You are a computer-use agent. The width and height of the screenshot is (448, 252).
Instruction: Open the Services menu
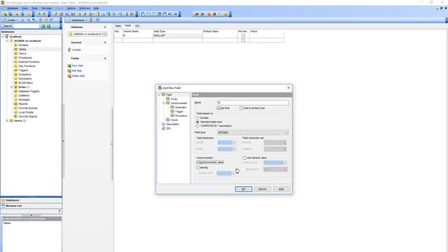click(46, 8)
